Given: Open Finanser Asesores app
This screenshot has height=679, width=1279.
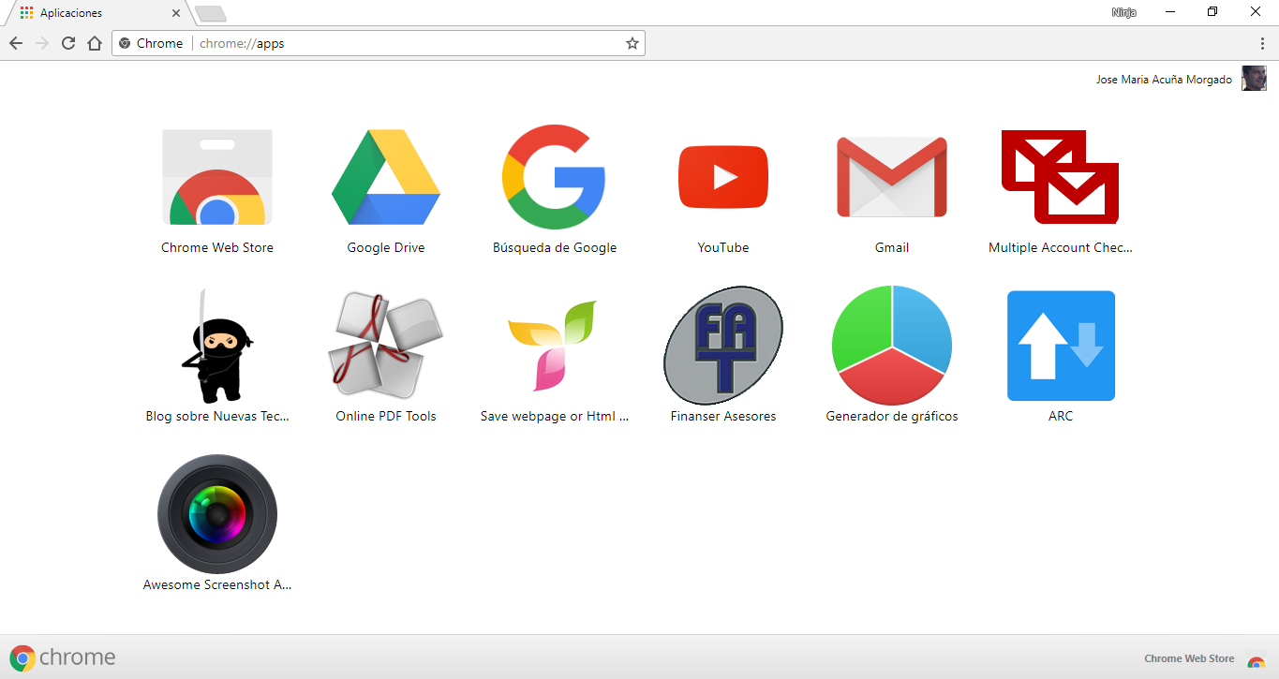Looking at the screenshot, I should [723, 346].
